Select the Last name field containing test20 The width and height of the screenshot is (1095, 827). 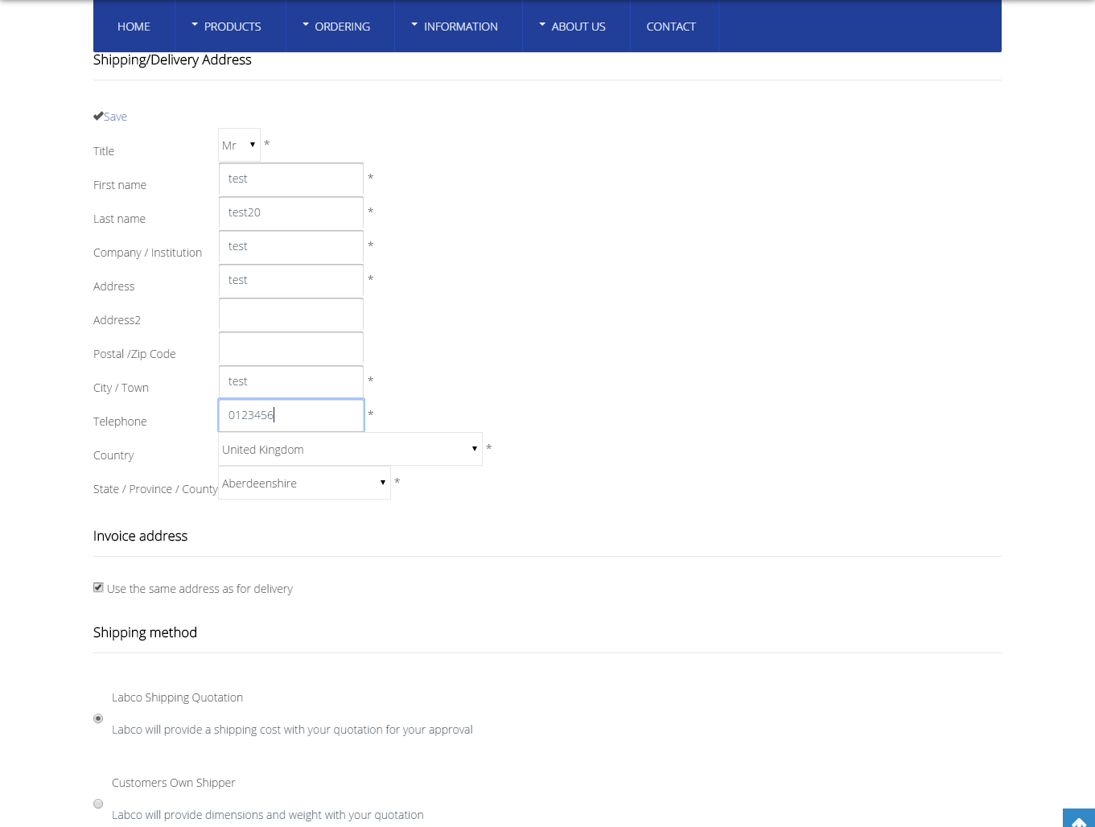291,213
